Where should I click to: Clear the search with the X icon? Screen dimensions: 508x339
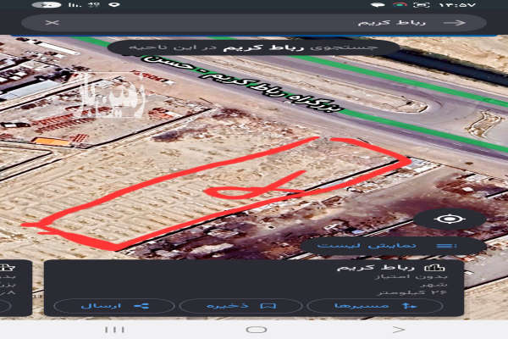51,23
